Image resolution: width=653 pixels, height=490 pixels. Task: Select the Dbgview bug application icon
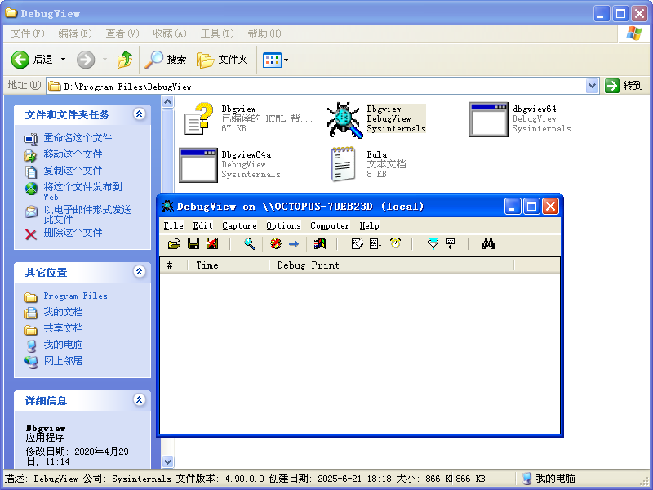click(344, 120)
